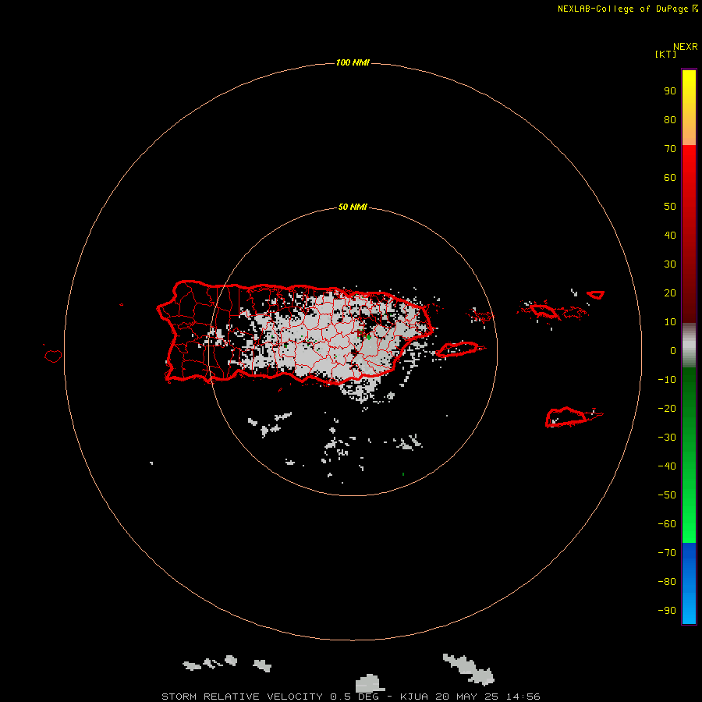Image resolution: width=702 pixels, height=702 pixels.
Task: Click the small green velocity pixel south of island
Action: coord(403,473)
